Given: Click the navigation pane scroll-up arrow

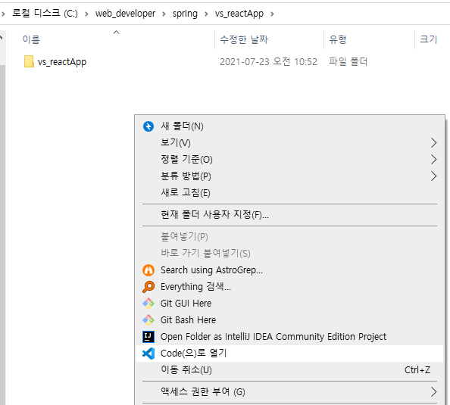Looking at the screenshot, I should point(2,37).
